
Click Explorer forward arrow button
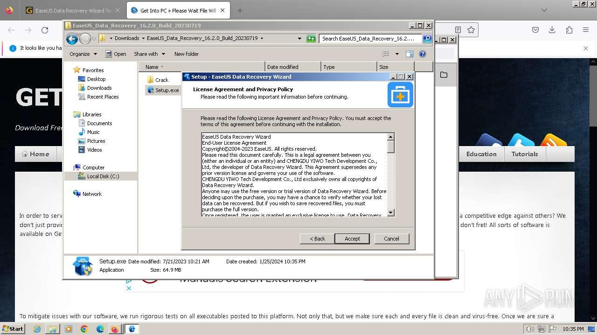coord(85,39)
